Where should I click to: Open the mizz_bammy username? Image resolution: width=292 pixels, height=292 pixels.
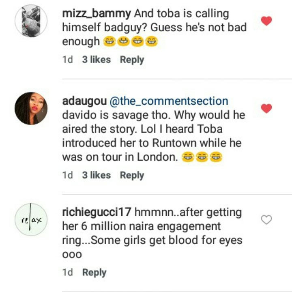point(97,14)
